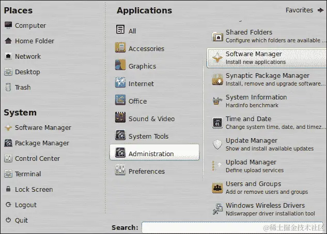Click the Trash bin icon

pos(8,87)
